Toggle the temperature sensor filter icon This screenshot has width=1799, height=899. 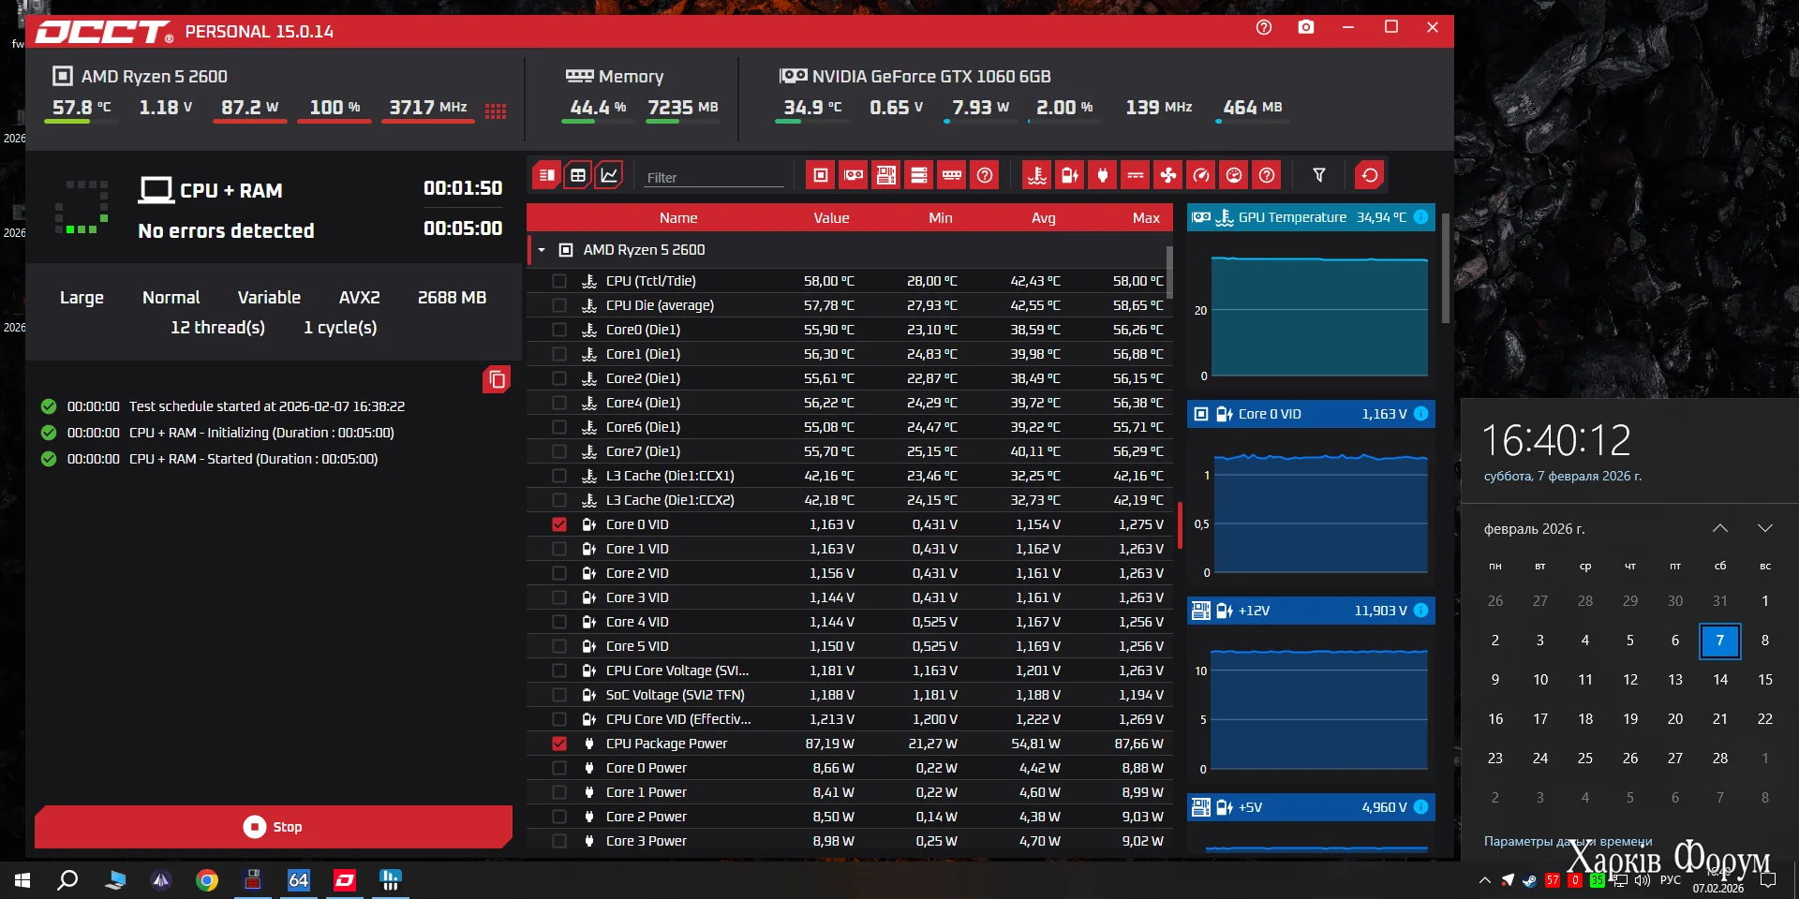[1037, 175]
